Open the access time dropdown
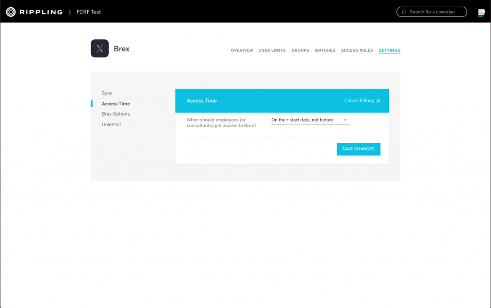The height and width of the screenshot is (308, 491). pyautogui.click(x=310, y=120)
